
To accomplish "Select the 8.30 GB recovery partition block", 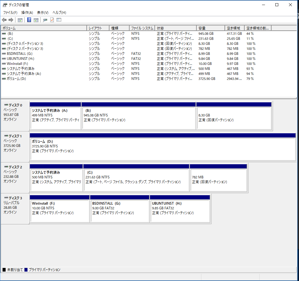I will [x=234, y=116].
